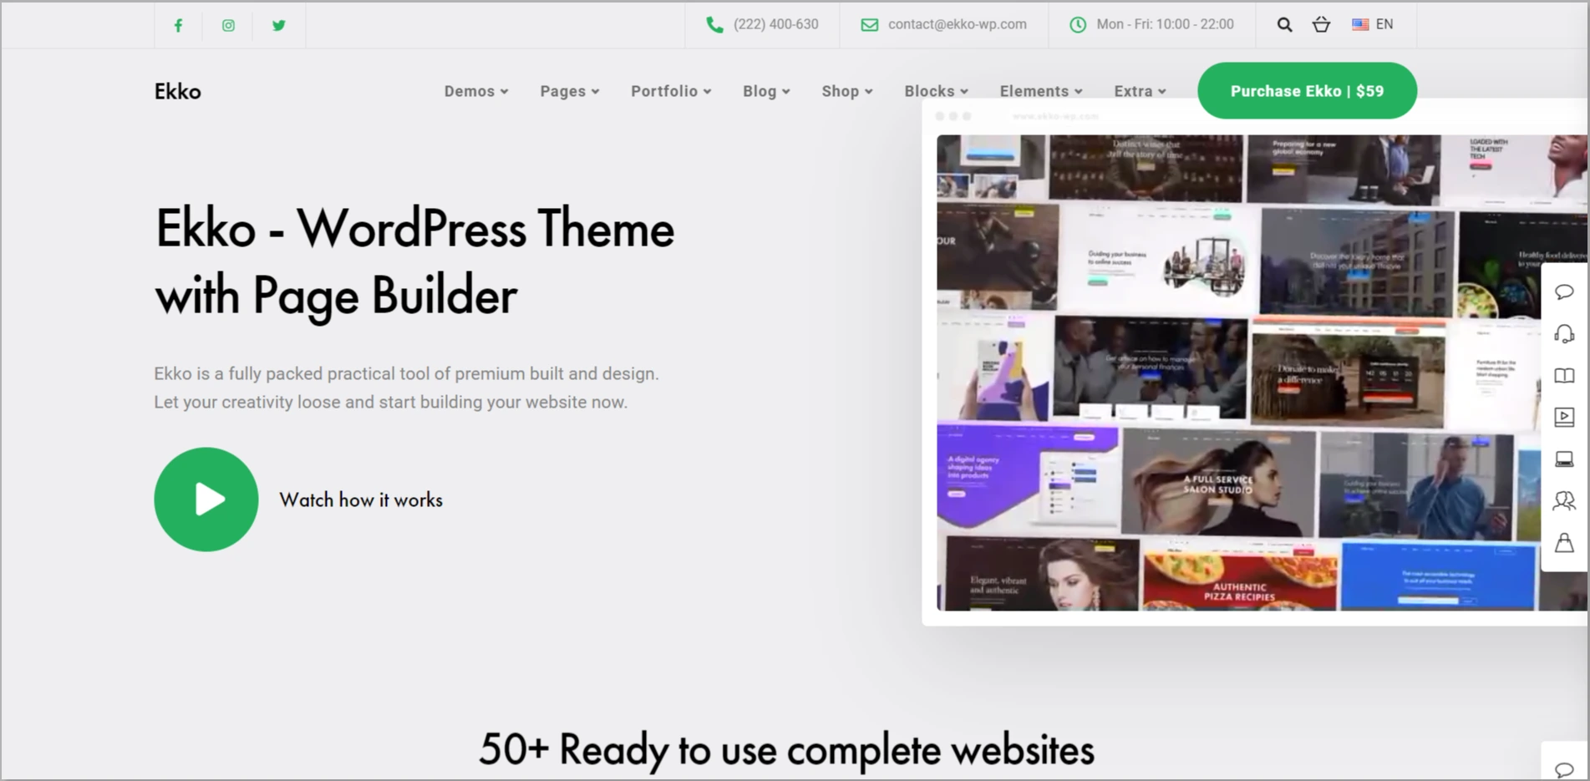Open the Elegant, vibrant and authentic thumbnail
Viewport: 1590px width, 781px height.
[x=1042, y=575]
